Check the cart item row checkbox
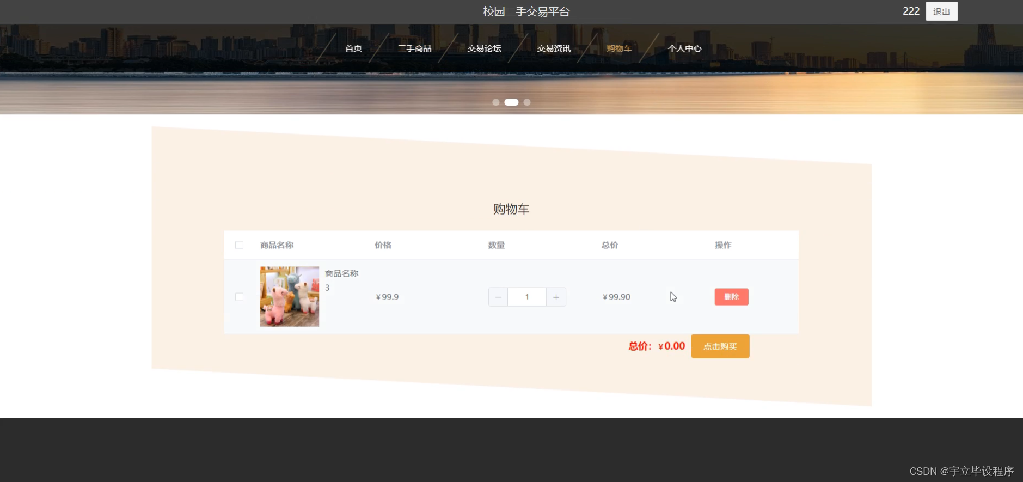The width and height of the screenshot is (1023, 482). [x=239, y=297]
